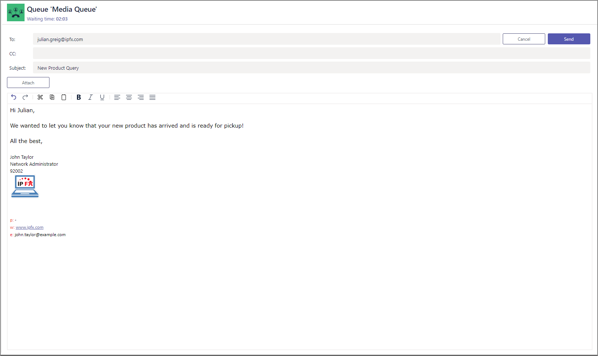Viewport: 598px width, 356px height.
Task: Open the www.ipfx.com link
Action: tap(29, 227)
